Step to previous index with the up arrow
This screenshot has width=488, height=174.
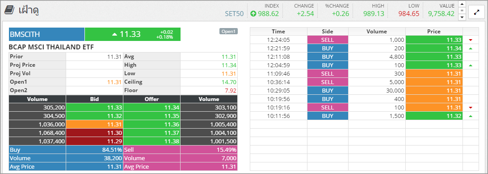coord(462,4)
